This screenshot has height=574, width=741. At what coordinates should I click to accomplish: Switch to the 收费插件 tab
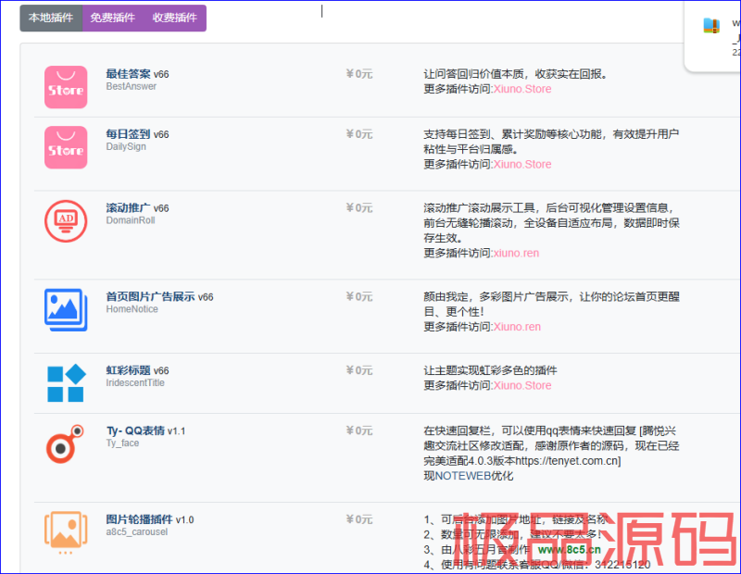pyautogui.click(x=175, y=18)
